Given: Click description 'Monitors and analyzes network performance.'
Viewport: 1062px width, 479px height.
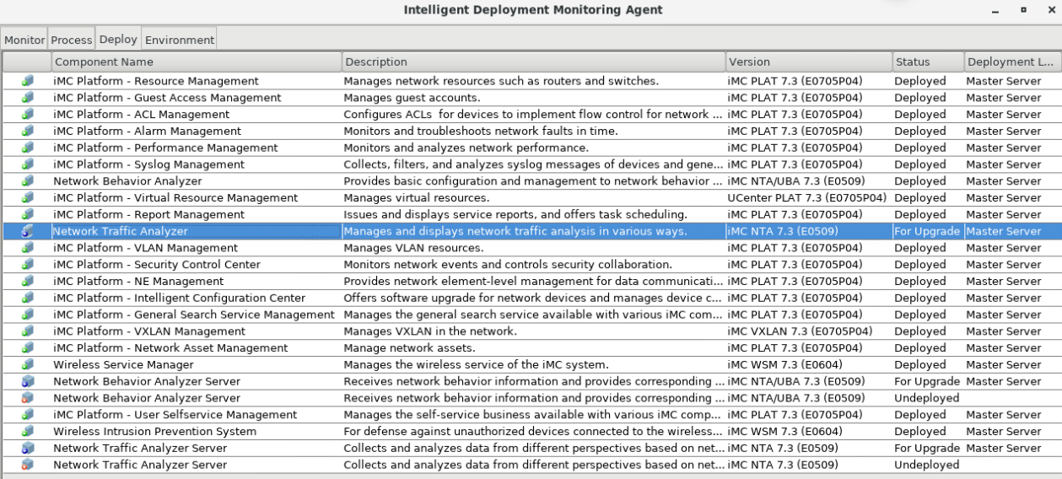Looking at the screenshot, I should [466, 148].
